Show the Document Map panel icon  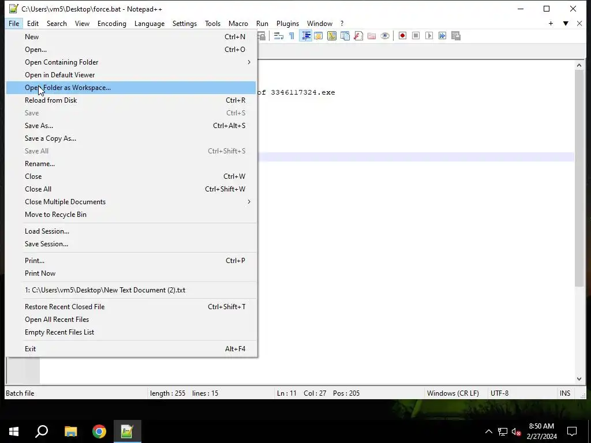332,36
